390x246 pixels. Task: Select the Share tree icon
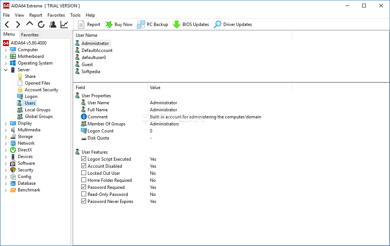(x=20, y=76)
